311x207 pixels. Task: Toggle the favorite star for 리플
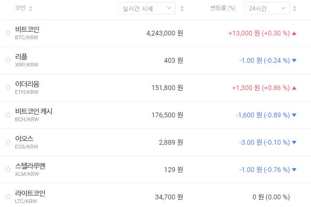[x=8, y=60]
